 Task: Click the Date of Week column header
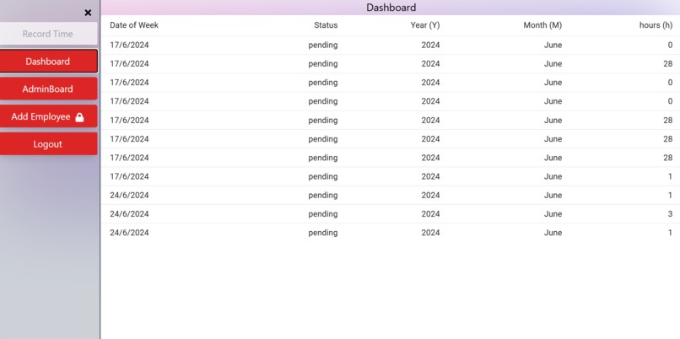click(134, 25)
